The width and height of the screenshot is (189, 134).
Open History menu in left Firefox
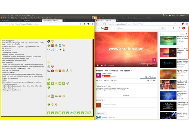[21, 18]
